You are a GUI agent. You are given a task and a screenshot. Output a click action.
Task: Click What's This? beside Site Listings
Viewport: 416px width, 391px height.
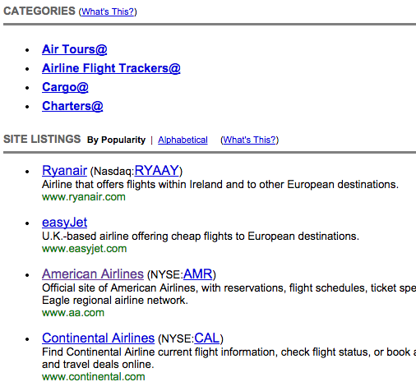coord(249,140)
